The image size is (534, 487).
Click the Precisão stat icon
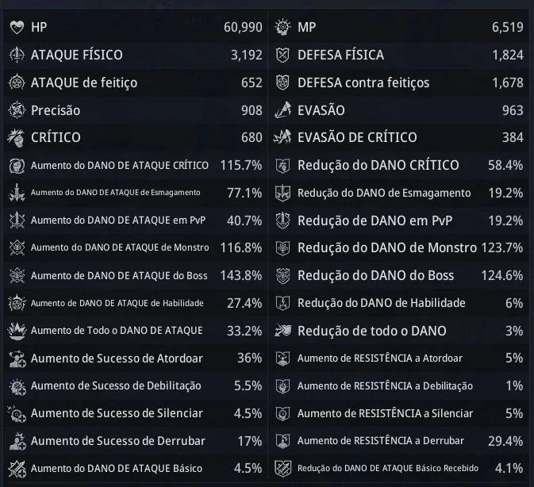click(x=17, y=110)
